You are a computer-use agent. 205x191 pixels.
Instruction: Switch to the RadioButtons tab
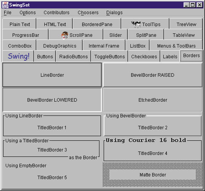point(73,56)
